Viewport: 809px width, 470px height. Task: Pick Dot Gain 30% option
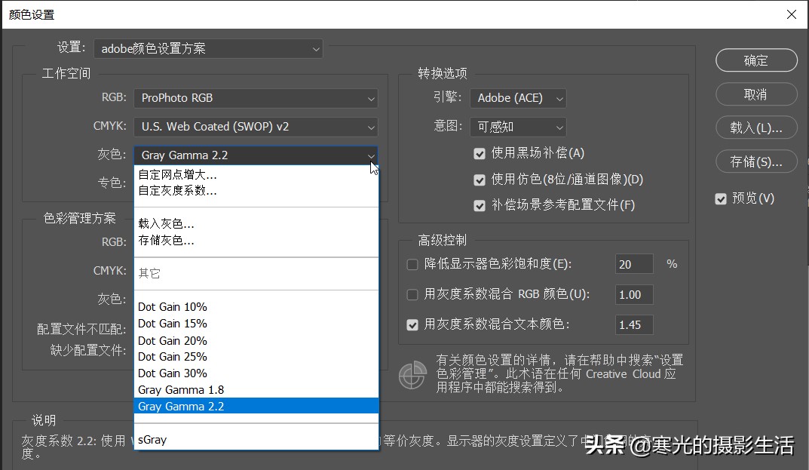coord(256,373)
